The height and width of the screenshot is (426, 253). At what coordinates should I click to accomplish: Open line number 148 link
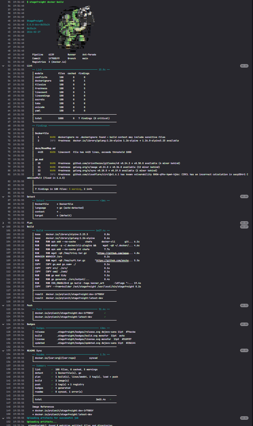tap(8, 406)
